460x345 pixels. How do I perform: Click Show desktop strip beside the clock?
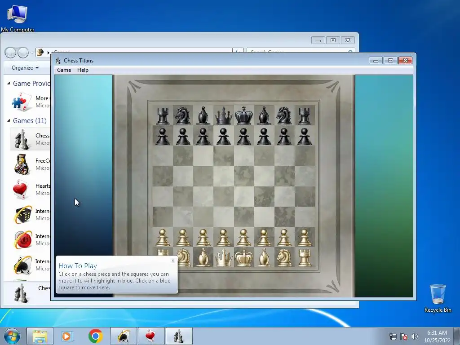tap(457, 336)
